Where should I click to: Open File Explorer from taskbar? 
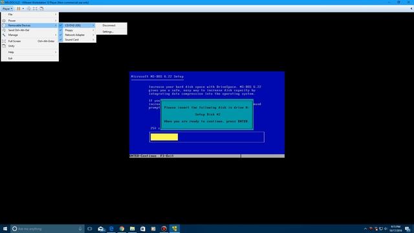click(132, 228)
